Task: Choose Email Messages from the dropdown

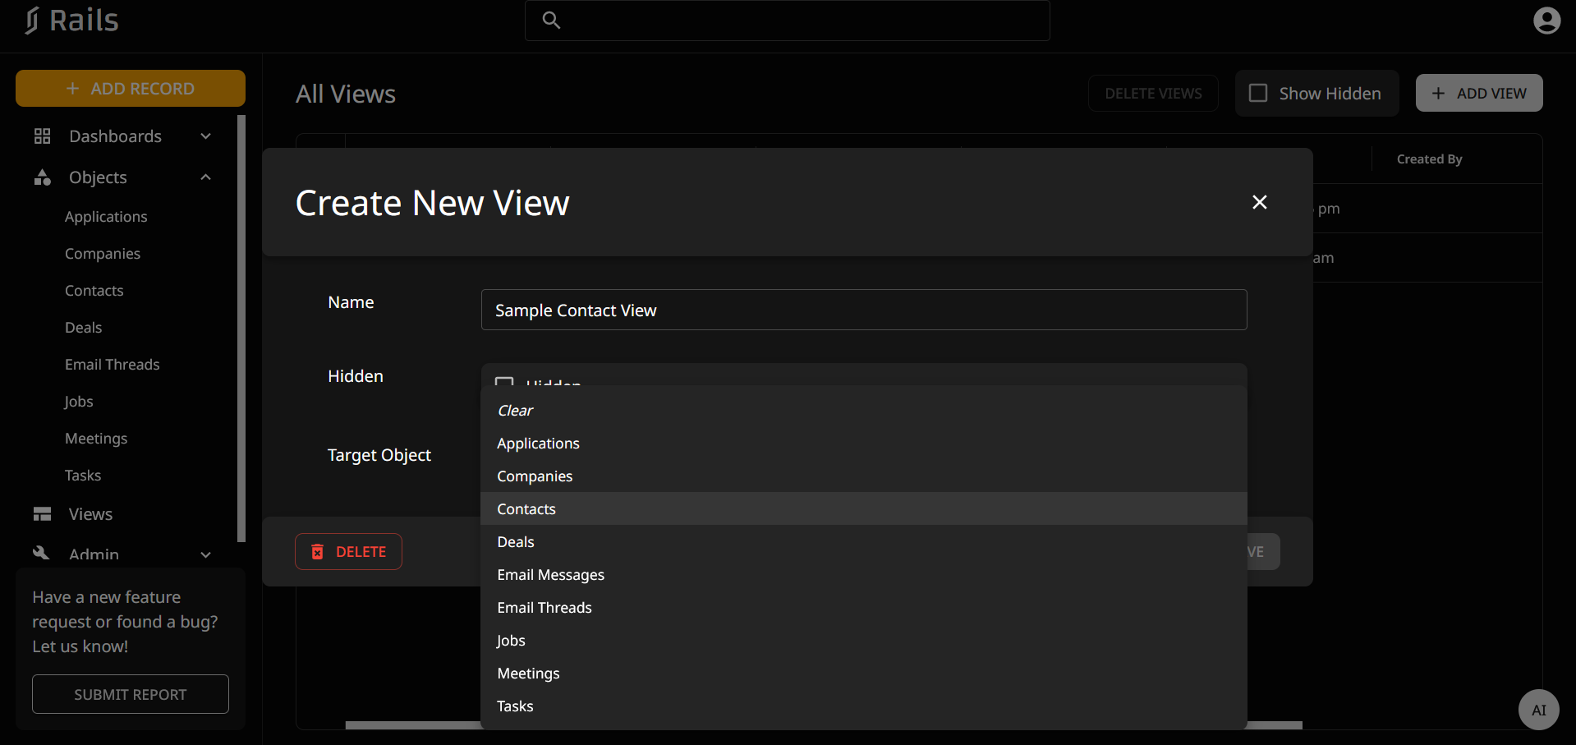Action: point(550,575)
